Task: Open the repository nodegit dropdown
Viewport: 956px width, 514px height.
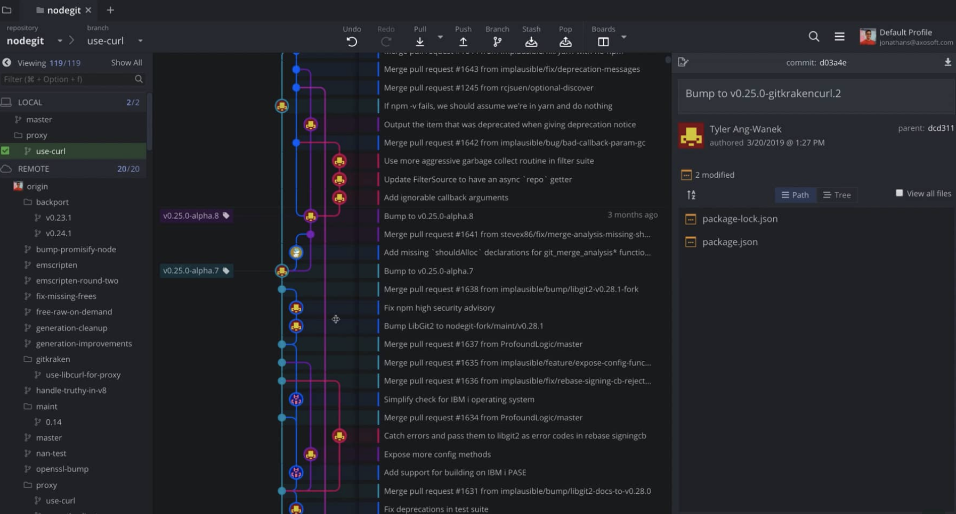Action: point(60,41)
